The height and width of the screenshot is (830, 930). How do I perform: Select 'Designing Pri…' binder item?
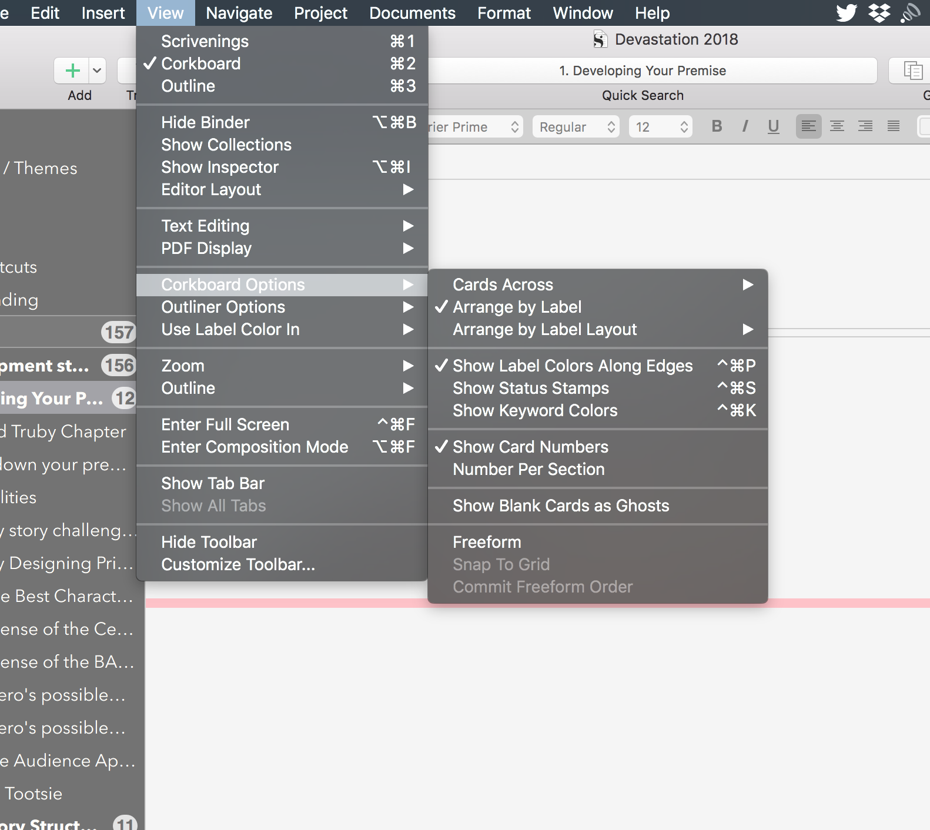68,563
